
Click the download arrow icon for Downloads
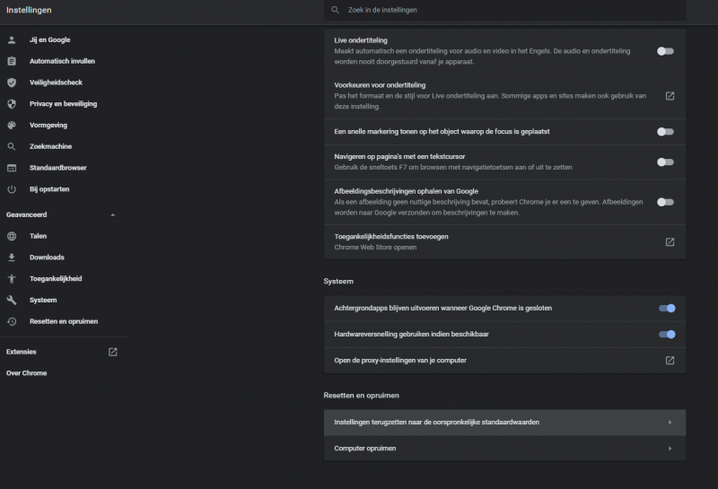coord(12,258)
